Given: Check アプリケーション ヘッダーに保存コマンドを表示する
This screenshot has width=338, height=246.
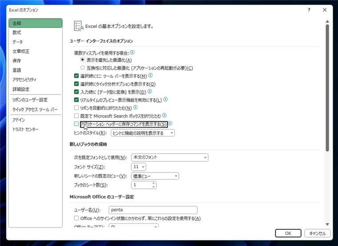Looking at the screenshot, I should click(x=76, y=124).
